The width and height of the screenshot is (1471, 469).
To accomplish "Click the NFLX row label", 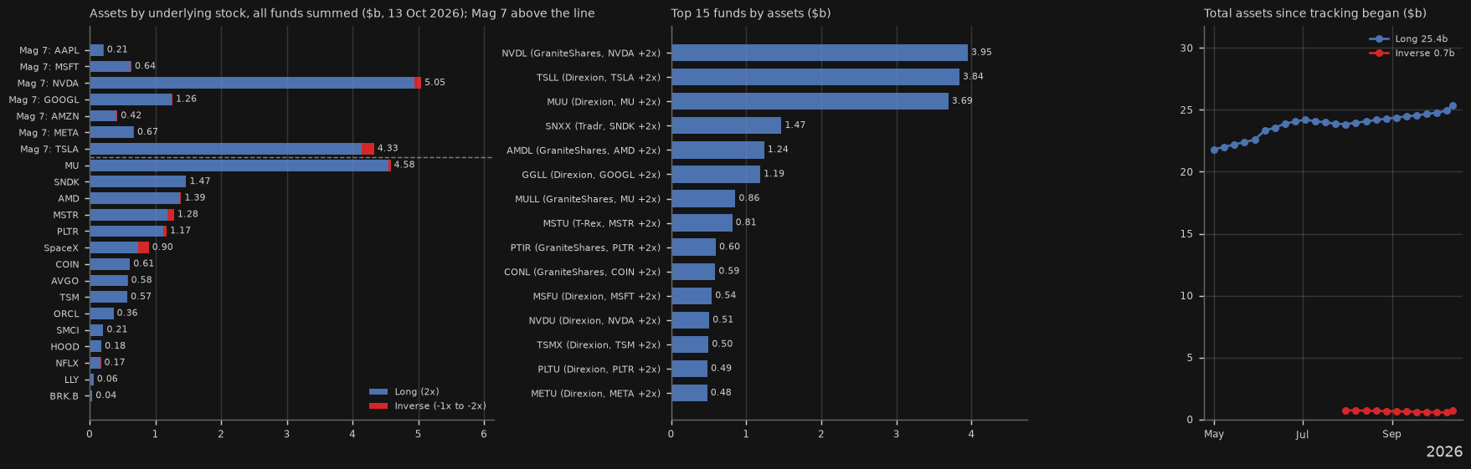I will tap(67, 364).
